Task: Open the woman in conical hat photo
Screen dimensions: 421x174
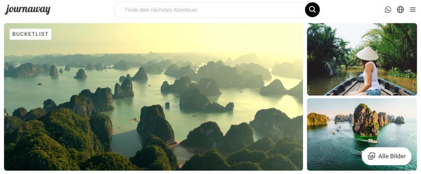Action: click(362, 59)
